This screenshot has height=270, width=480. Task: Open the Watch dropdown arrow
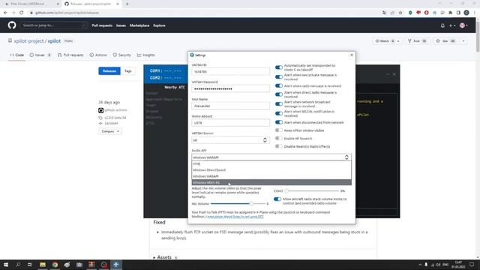[398, 41]
